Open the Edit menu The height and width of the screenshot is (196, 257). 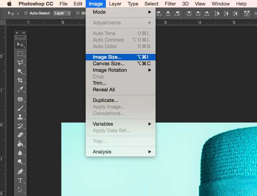pyautogui.click(x=78, y=4)
